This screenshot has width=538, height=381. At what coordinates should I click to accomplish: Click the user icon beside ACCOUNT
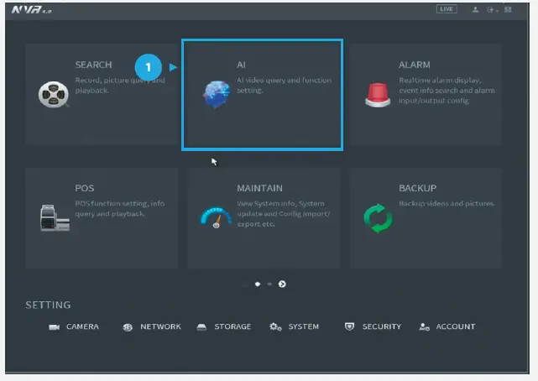424,326
